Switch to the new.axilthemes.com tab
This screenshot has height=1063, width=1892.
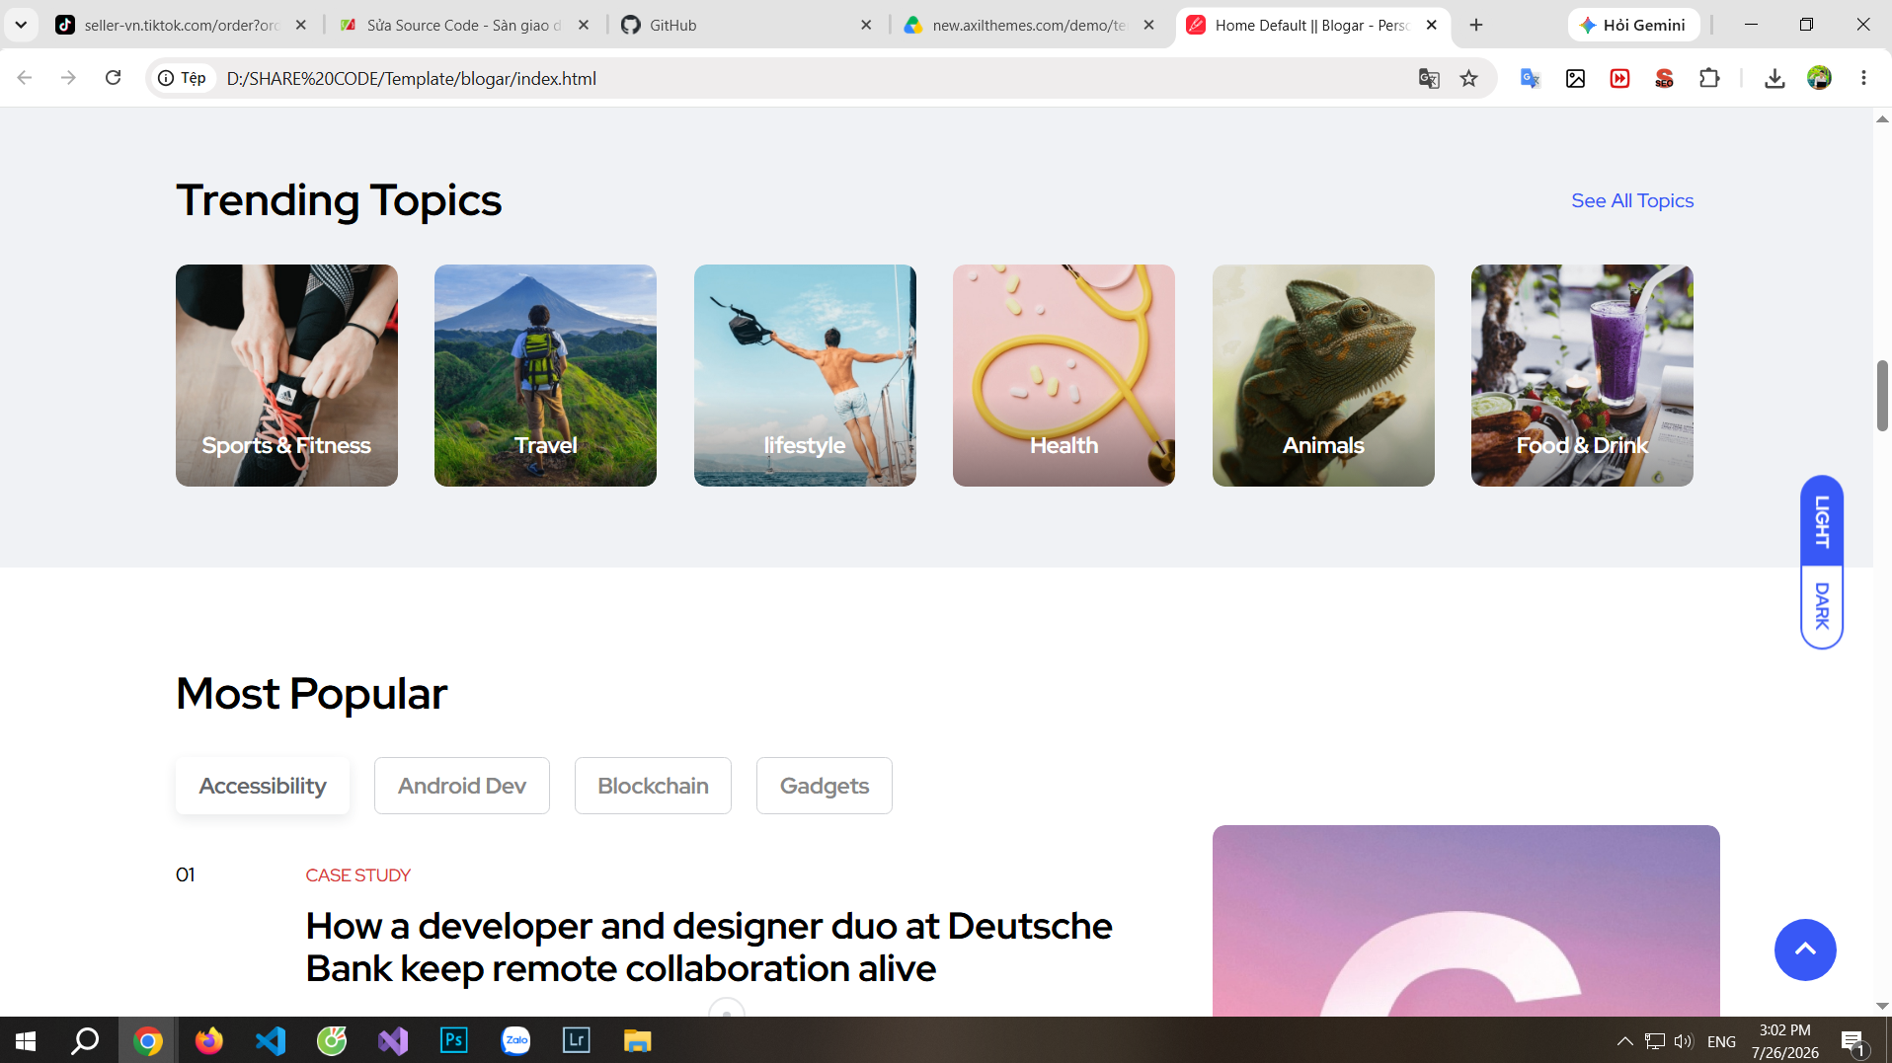coord(1029,25)
